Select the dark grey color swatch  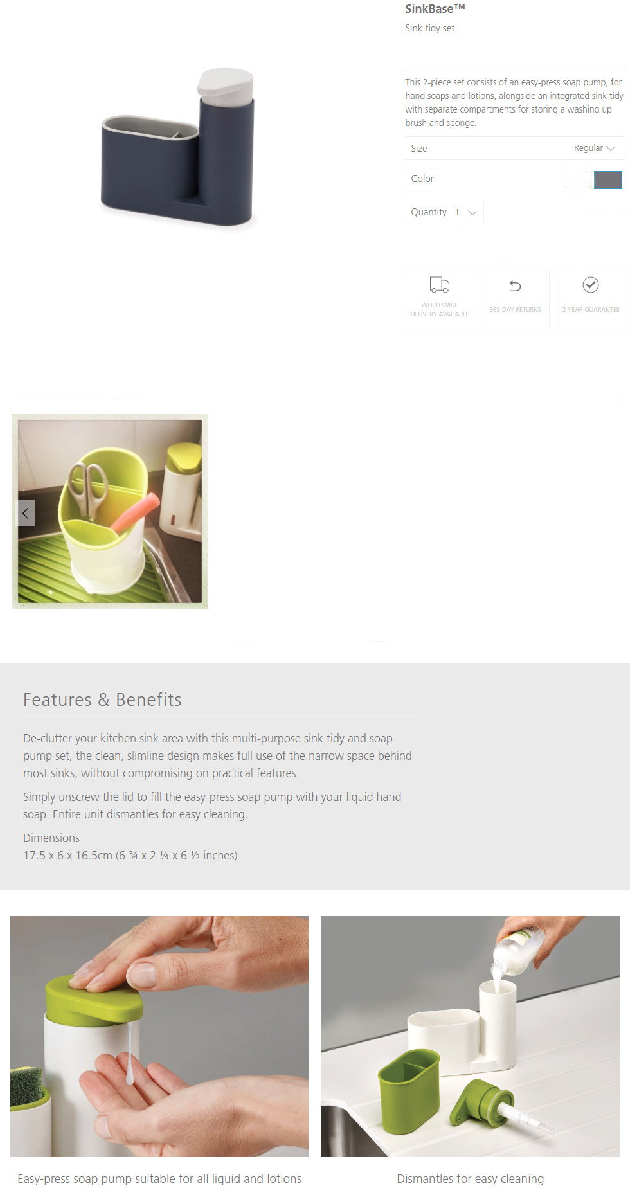tap(608, 179)
